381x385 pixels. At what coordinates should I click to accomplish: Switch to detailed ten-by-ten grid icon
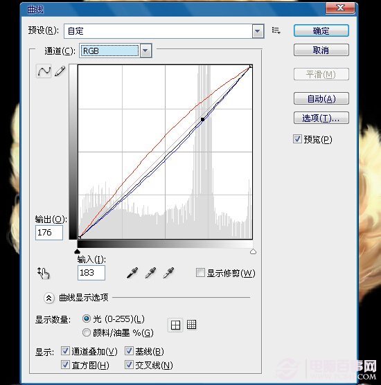(x=191, y=325)
